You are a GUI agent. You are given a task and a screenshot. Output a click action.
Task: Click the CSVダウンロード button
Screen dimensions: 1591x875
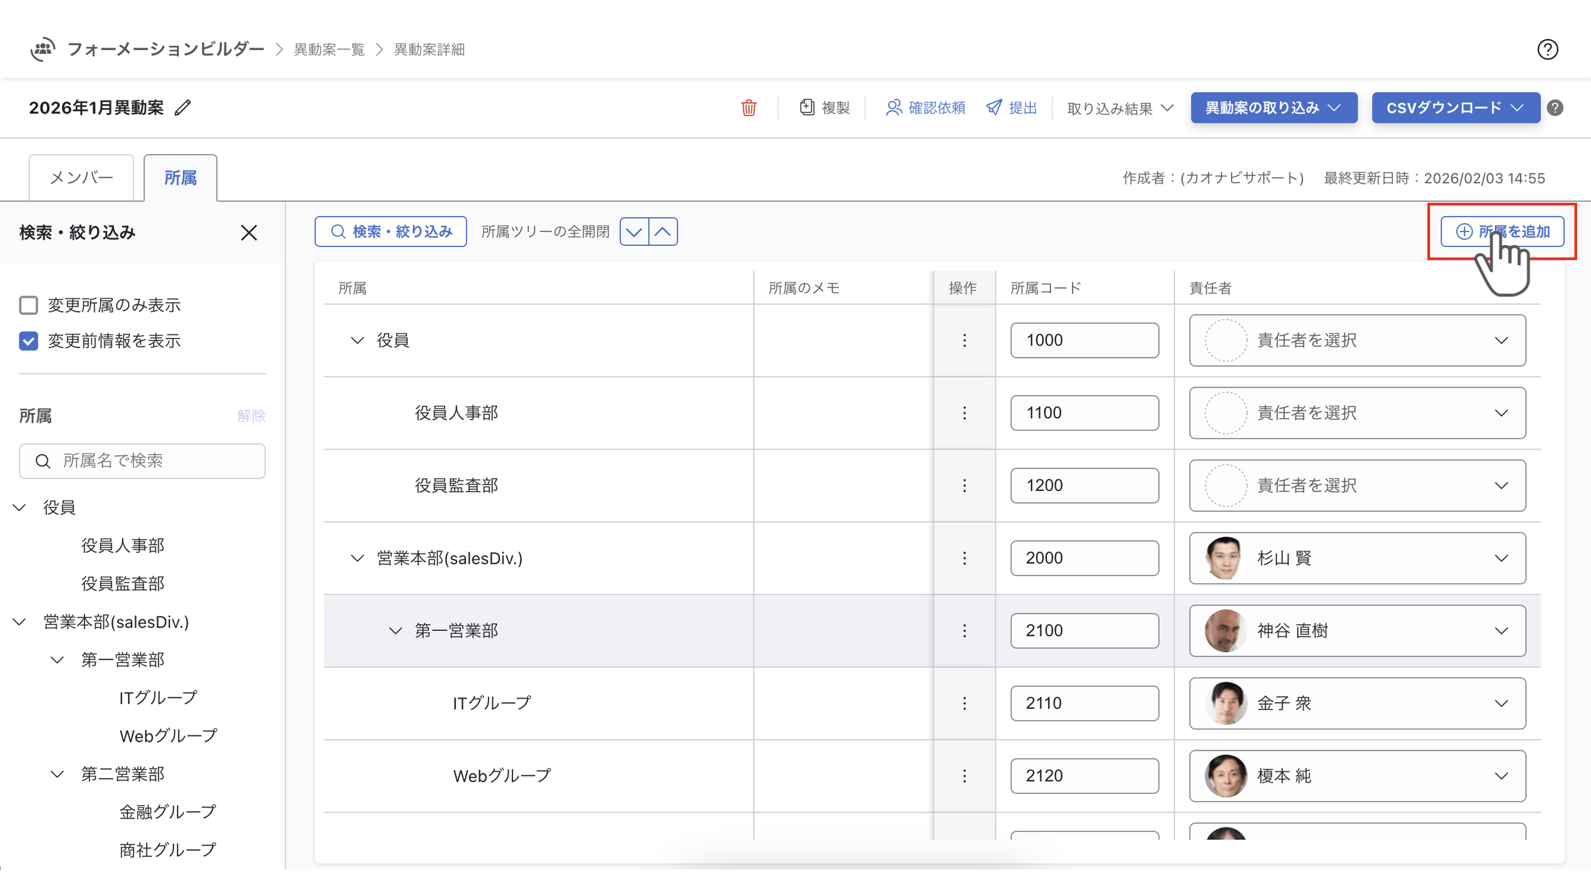[1455, 108]
